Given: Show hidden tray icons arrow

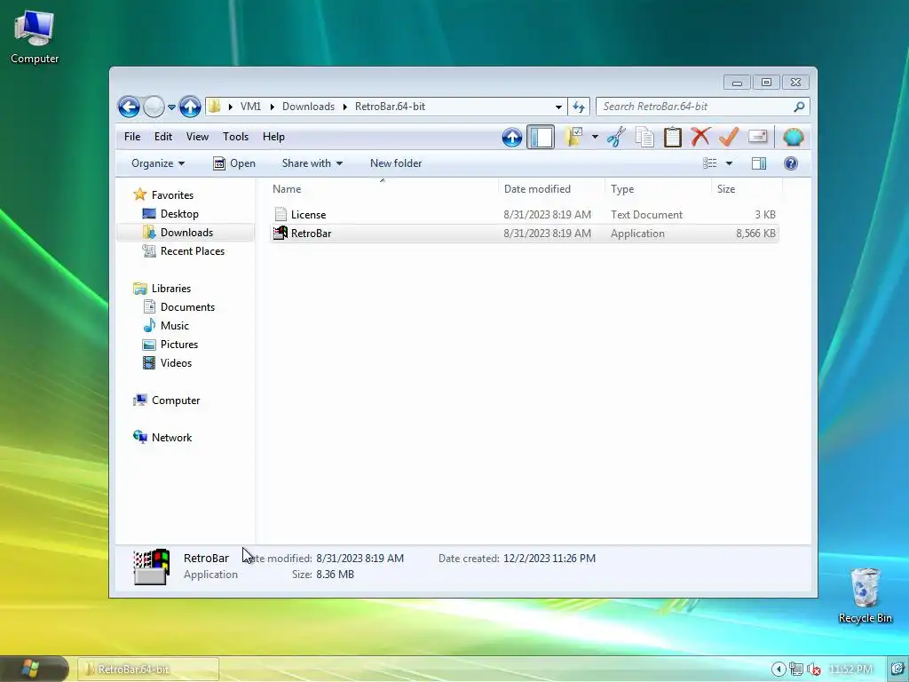Looking at the screenshot, I should point(779,670).
